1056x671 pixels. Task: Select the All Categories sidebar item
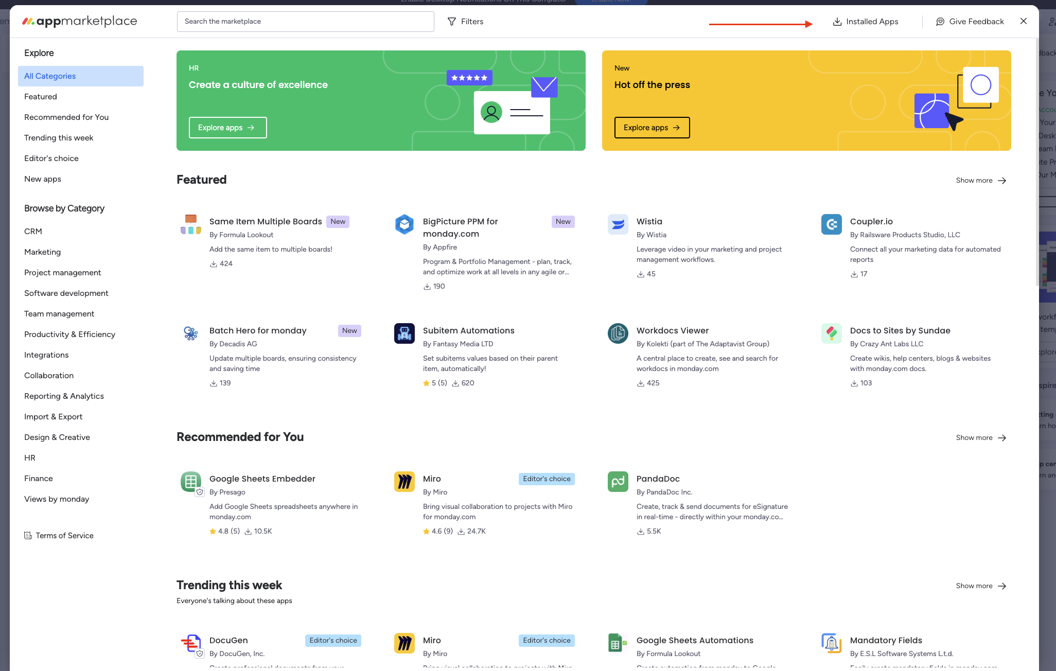pos(81,76)
